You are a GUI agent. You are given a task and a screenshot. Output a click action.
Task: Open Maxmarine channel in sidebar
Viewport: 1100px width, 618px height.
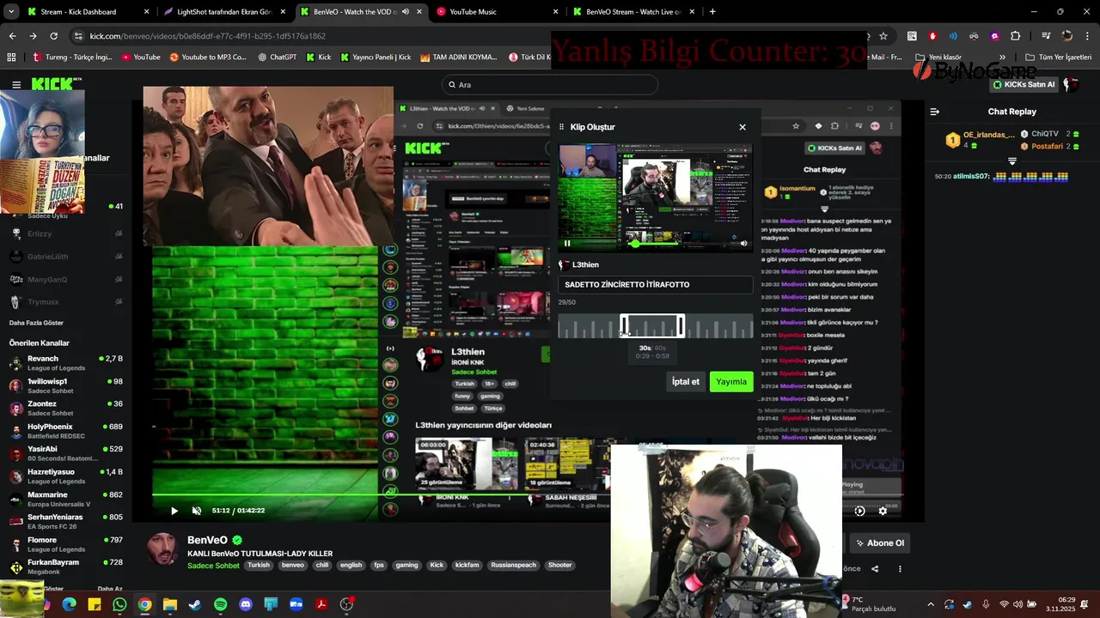click(66, 499)
